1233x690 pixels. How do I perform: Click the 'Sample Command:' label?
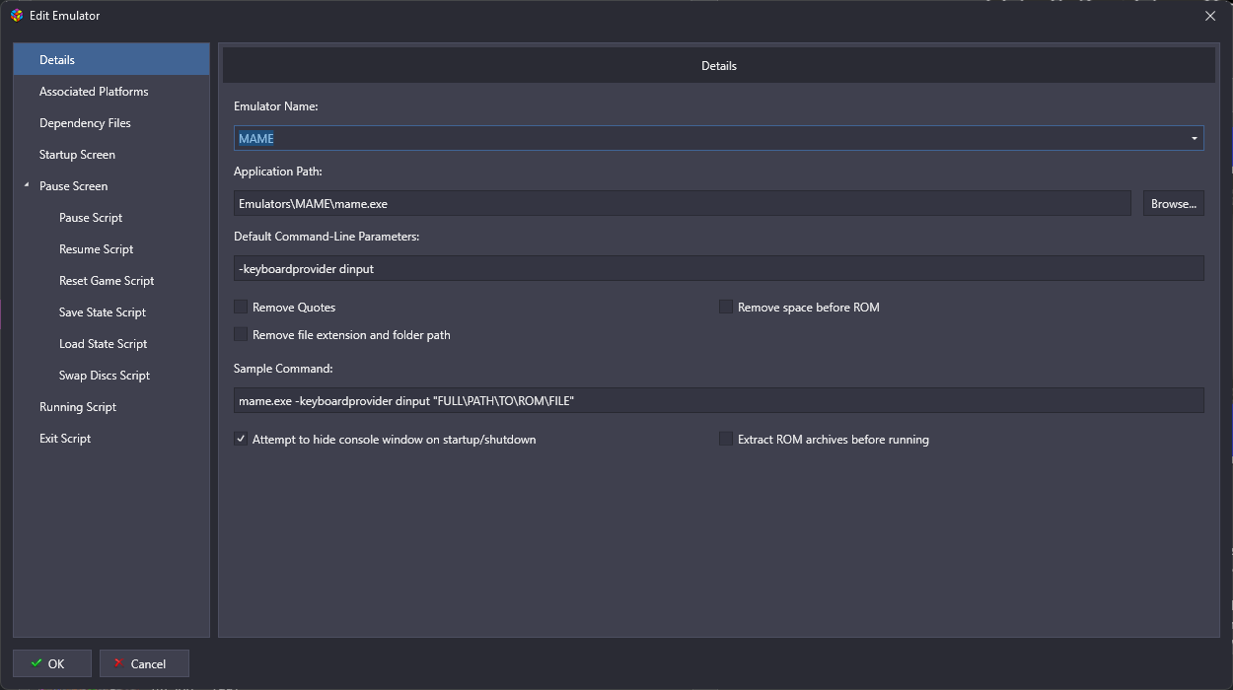pos(283,368)
